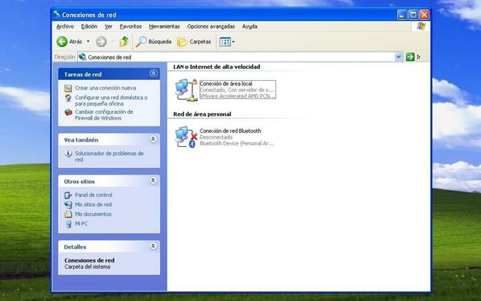This screenshot has width=481, height=301.
Task: Toggle the Carpetas folders pane
Action: click(194, 41)
